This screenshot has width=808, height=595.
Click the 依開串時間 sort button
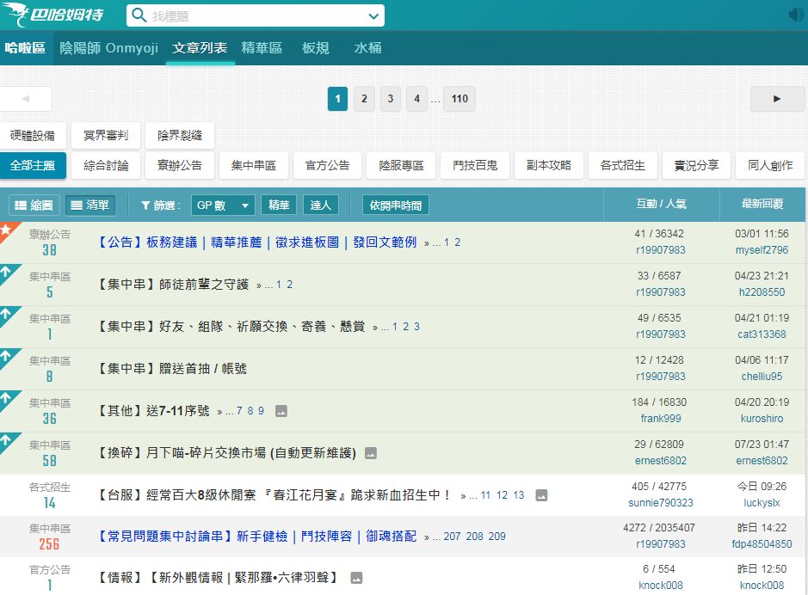[395, 205]
